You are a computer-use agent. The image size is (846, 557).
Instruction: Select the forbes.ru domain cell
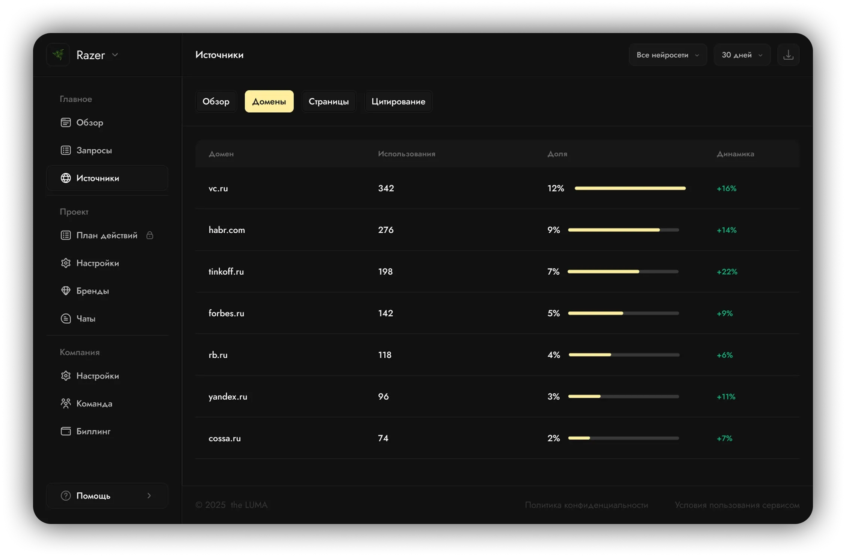(x=227, y=313)
